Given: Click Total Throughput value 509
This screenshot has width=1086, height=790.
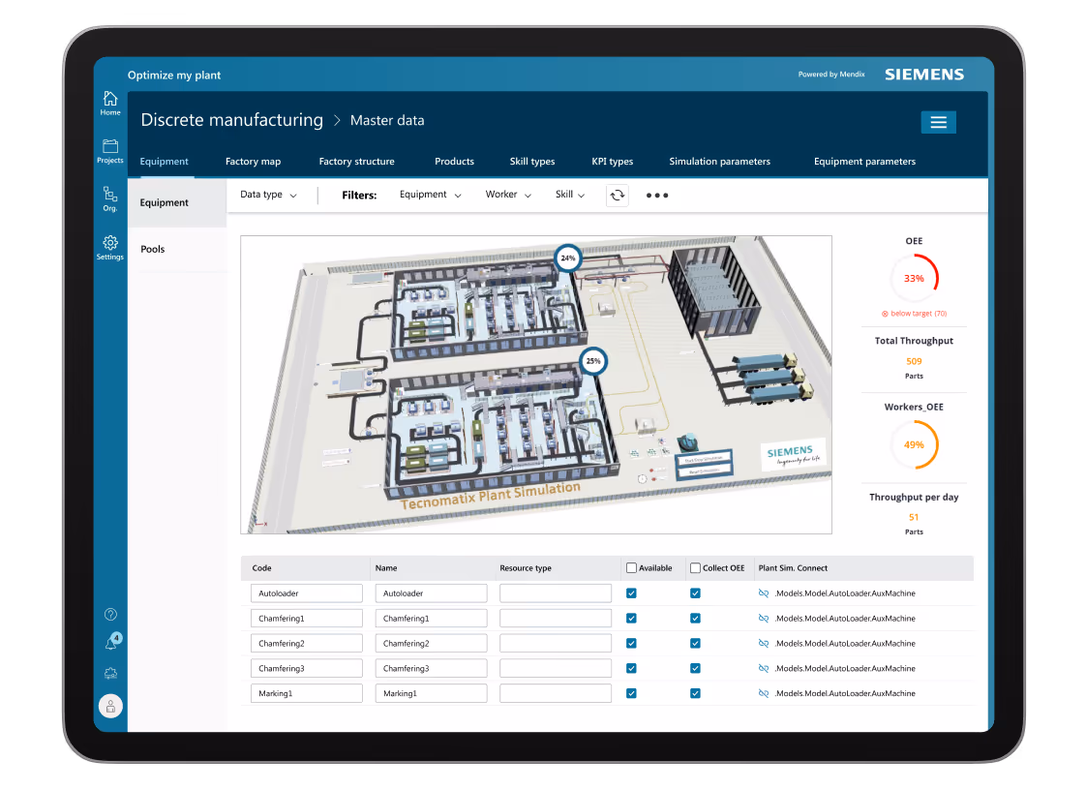Looking at the screenshot, I should 915,362.
